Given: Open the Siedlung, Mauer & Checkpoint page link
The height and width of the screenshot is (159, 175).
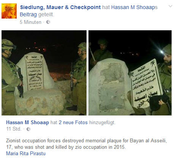Looking at the screenshot, I should (x=60, y=7).
